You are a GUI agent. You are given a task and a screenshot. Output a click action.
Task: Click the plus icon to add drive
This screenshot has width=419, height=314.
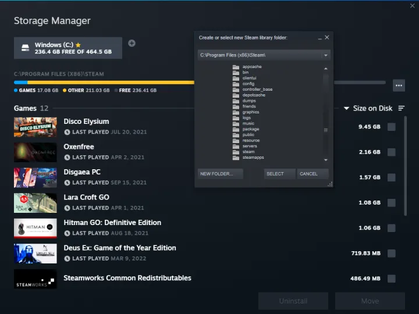[132, 43]
